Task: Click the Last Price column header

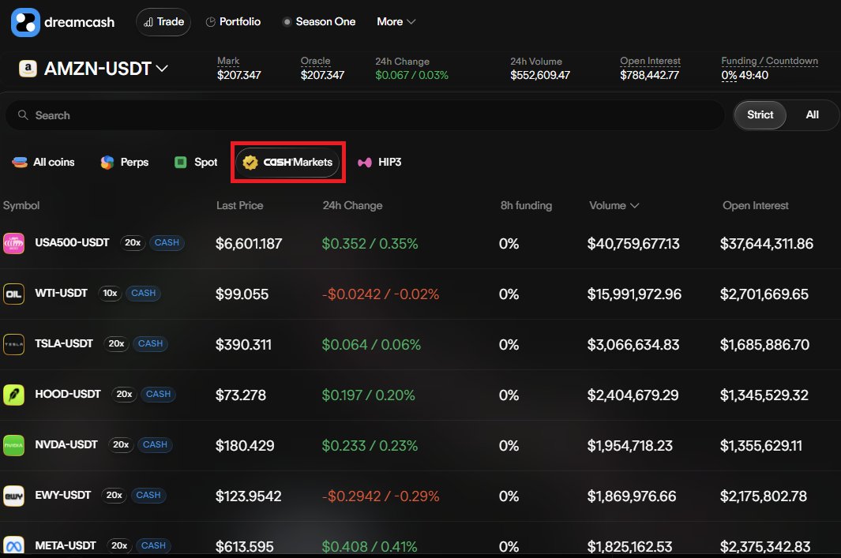Action: pos(240,205)
